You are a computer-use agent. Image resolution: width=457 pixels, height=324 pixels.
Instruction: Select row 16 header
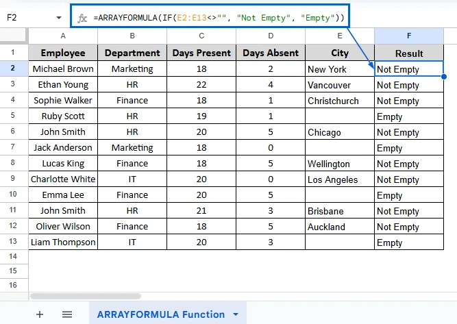pyautogui.click(x=14, y=285)
